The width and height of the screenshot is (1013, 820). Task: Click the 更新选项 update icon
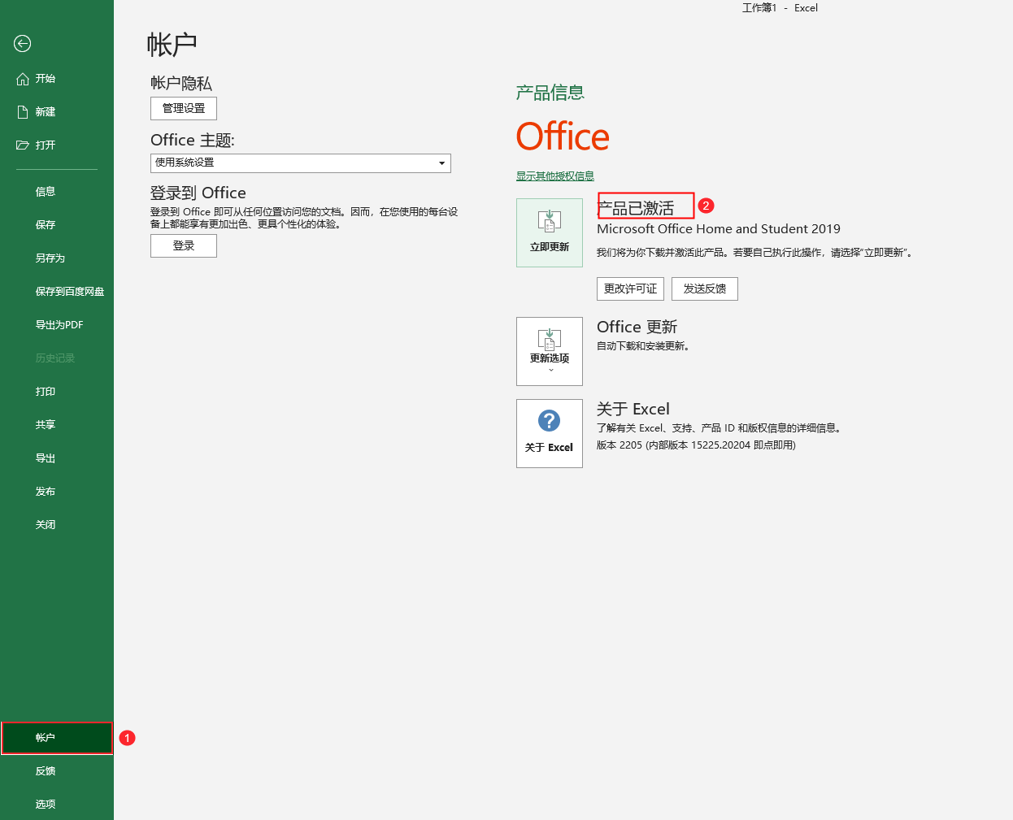(550, 339)
